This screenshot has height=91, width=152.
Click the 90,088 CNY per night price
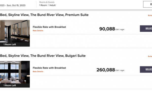coord(112,29)
